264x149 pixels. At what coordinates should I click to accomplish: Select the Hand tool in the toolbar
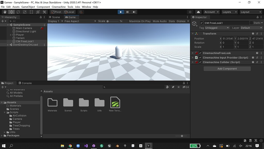(5, 12)
